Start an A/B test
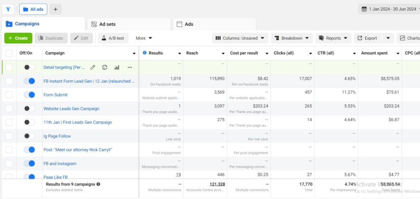Image resolution: width=420 pixels, height=199 pixels. [113, 38]
